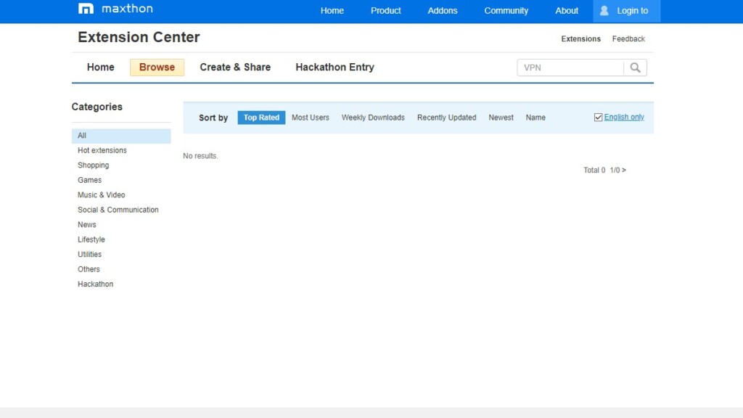Select the Social & Communication category
The image size is (743, 418).
coord(118,210)
